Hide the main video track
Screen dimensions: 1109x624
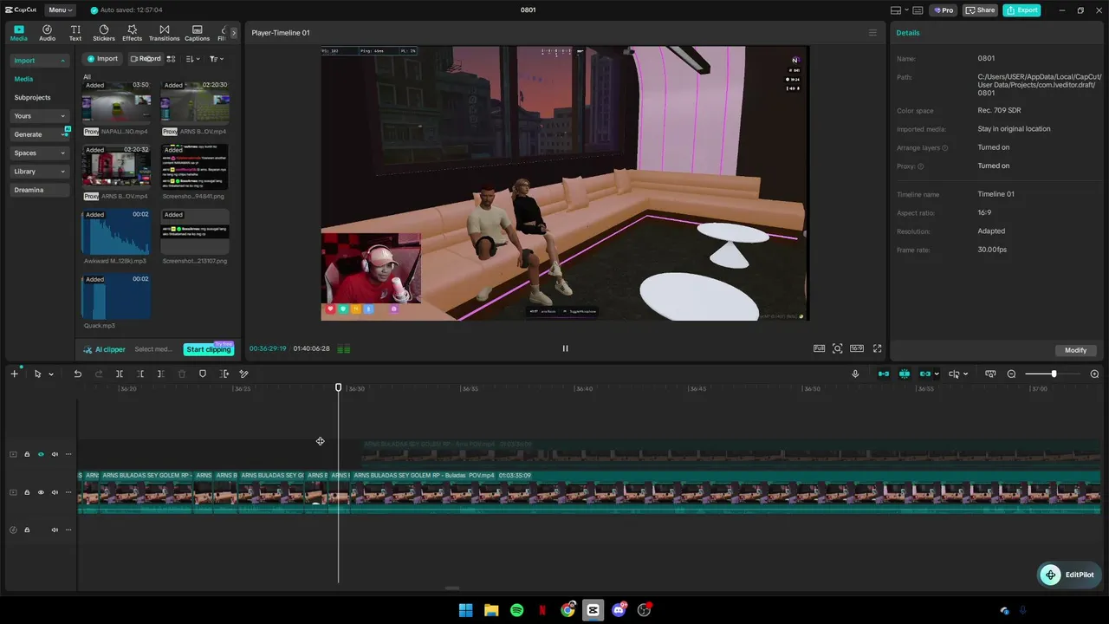pos(41,492)
